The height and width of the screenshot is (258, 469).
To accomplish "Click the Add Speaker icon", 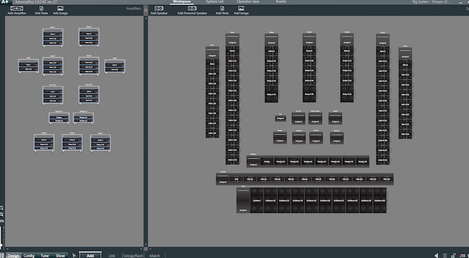I will (x=159, y=8).
